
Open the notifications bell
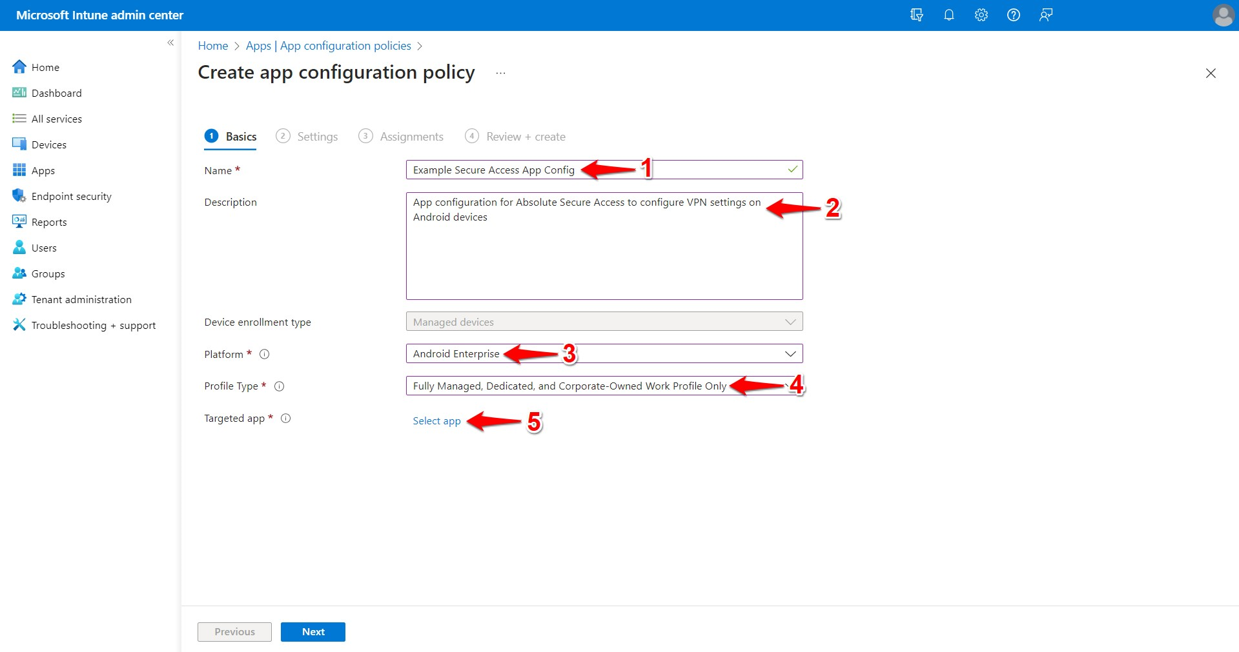click(948, 15)
